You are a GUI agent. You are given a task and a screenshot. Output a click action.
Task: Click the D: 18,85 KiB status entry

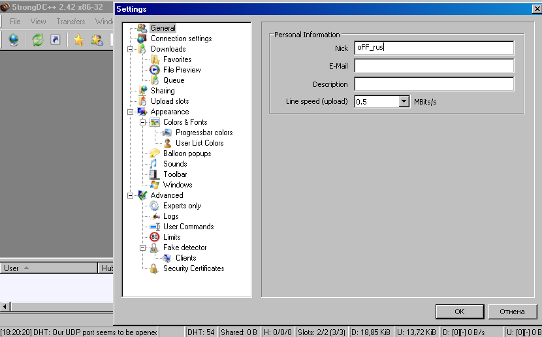pos(371,332)
